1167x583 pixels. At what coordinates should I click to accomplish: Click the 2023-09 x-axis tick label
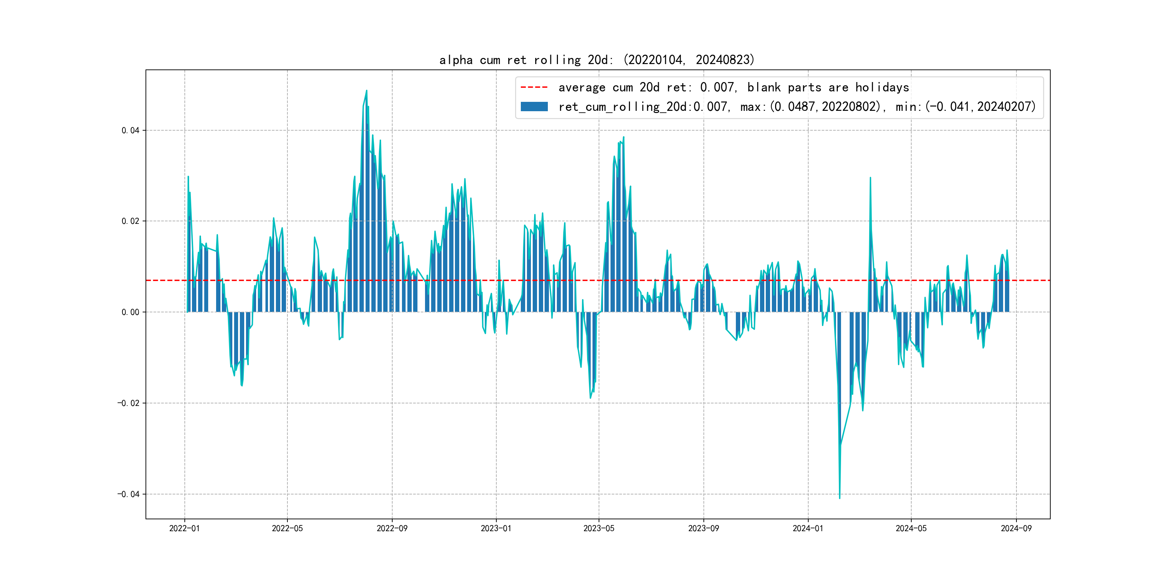(703, 528)
